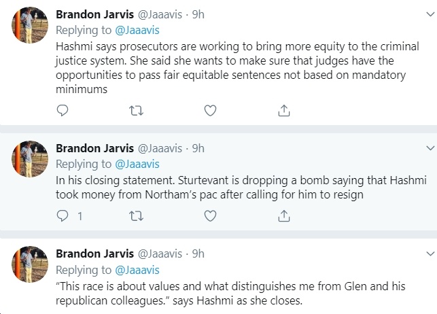Screen dimensions: 437x314
Task: Open the first tweet's profile avatar
Action: click(x=29, y=25)
